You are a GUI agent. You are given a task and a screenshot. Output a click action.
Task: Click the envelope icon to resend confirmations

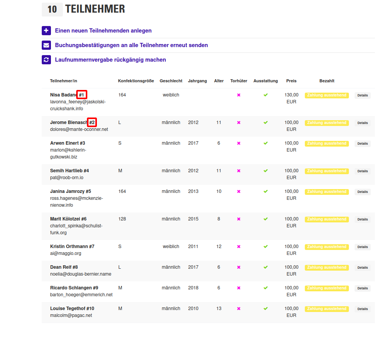coord(46,46)
